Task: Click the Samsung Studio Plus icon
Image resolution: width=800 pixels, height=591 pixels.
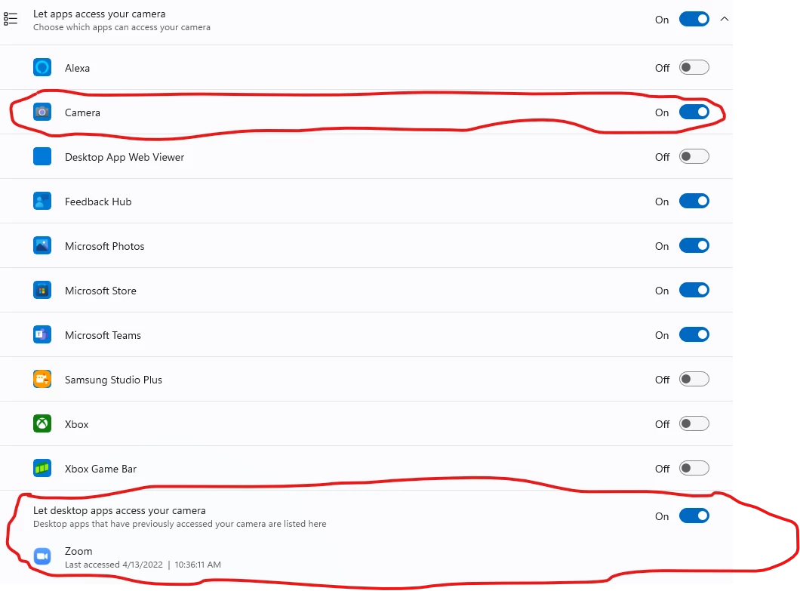Action: point(42,379)
